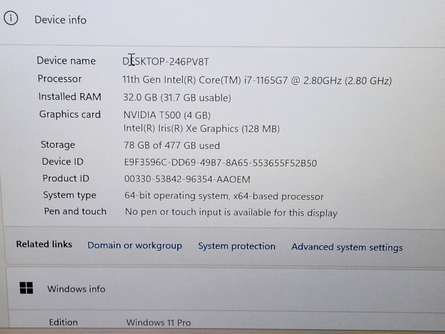Click the NVIDIA T500 (4 GB) entry

click(167, 115)
